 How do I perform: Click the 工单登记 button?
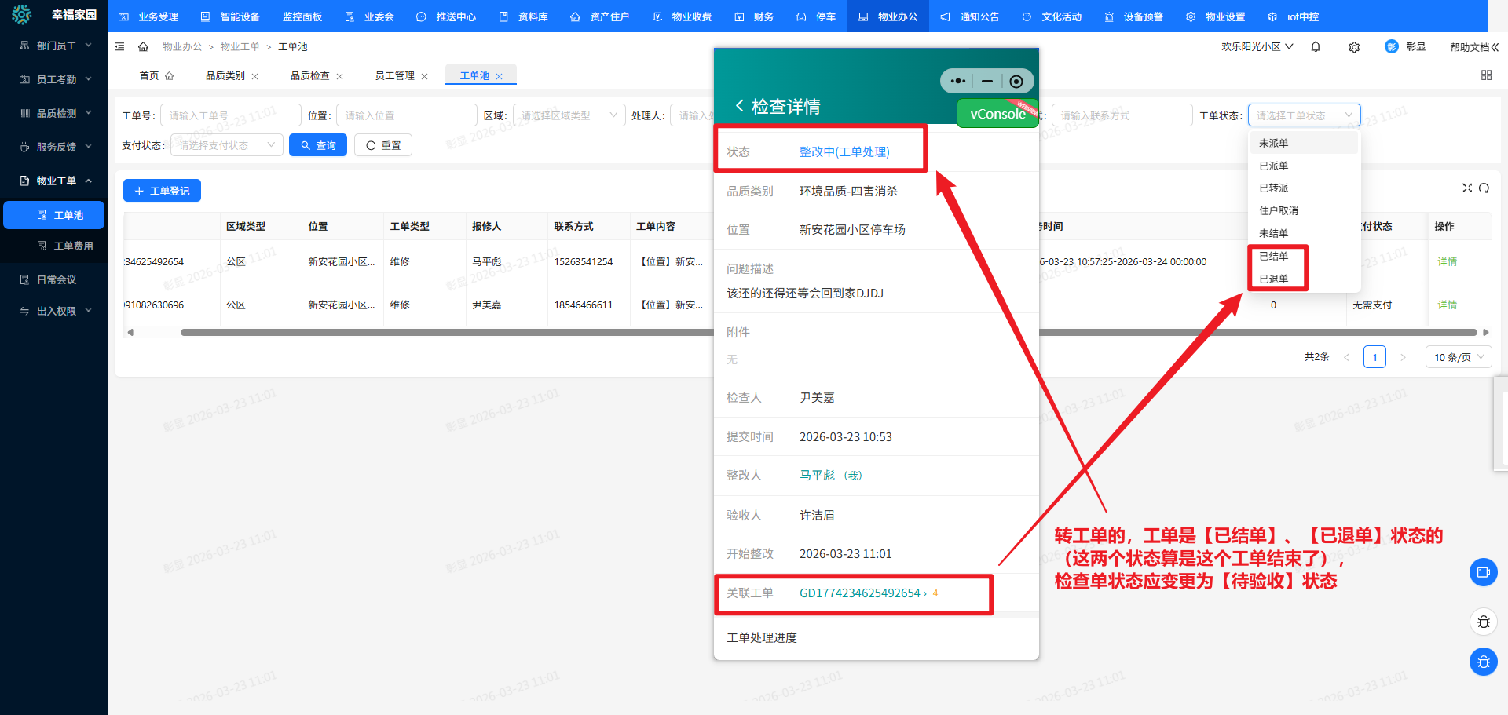(162, 191)
